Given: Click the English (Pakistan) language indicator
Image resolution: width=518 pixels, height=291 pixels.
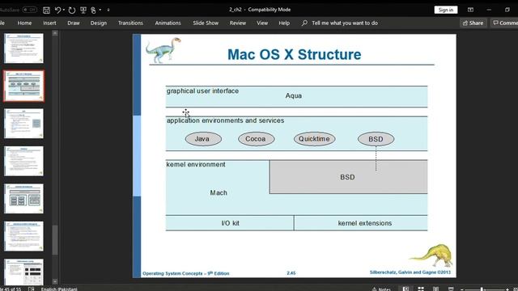Looking at the screenshot, I should click(x=59, y=289).
